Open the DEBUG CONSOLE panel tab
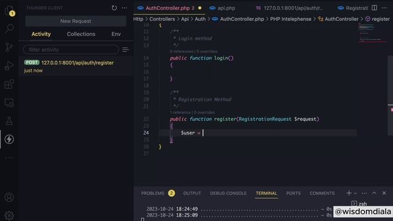The height and width of the screenshot is (221, 393). point(228,193)
